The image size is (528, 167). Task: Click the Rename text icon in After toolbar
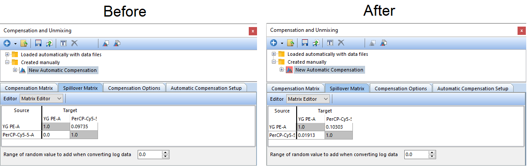[330, 43]
